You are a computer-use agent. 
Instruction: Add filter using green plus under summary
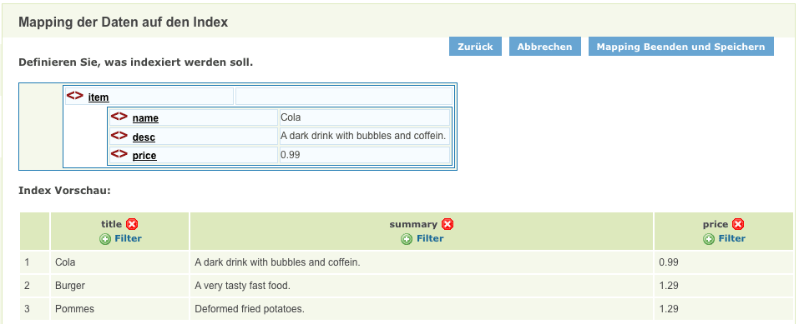click(407, 239)
